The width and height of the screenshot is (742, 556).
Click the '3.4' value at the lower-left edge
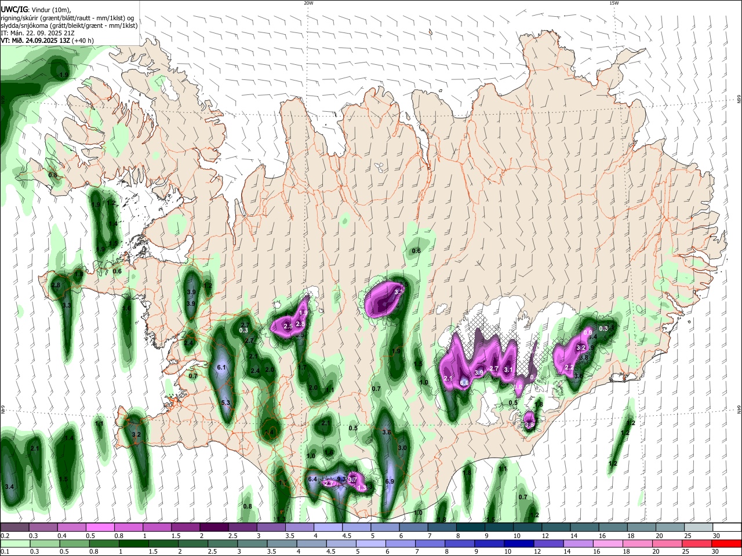[9, 487]
